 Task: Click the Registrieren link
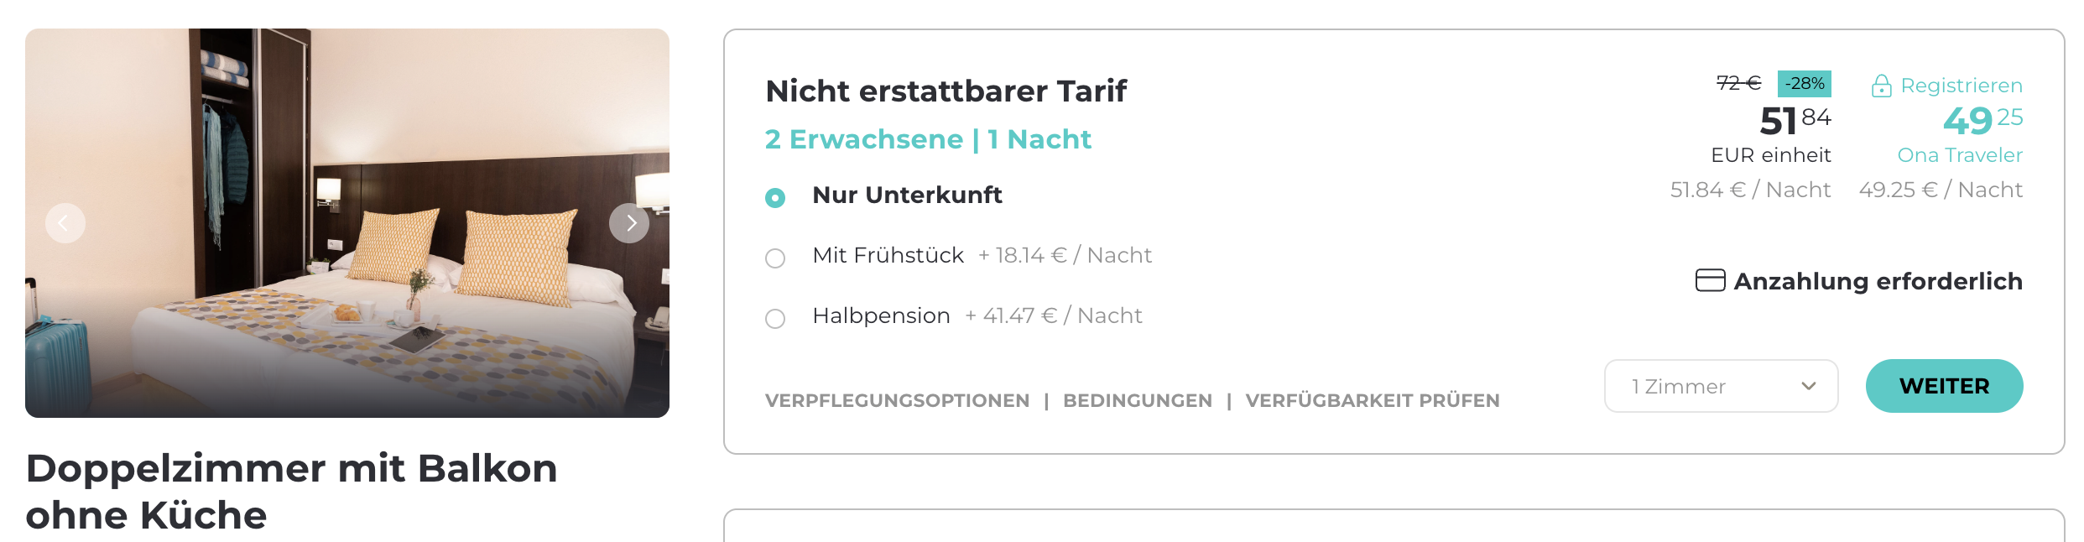1962,86
